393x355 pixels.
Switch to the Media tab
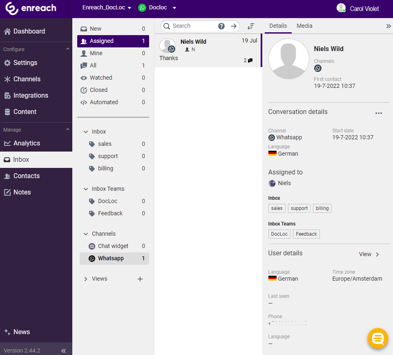click(304, 26)
